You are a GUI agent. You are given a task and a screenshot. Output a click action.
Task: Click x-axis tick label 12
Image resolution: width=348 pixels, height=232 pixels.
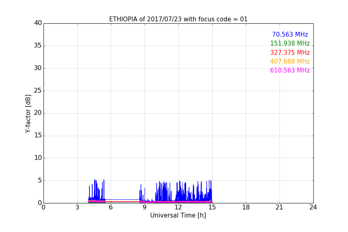point(178,207)
